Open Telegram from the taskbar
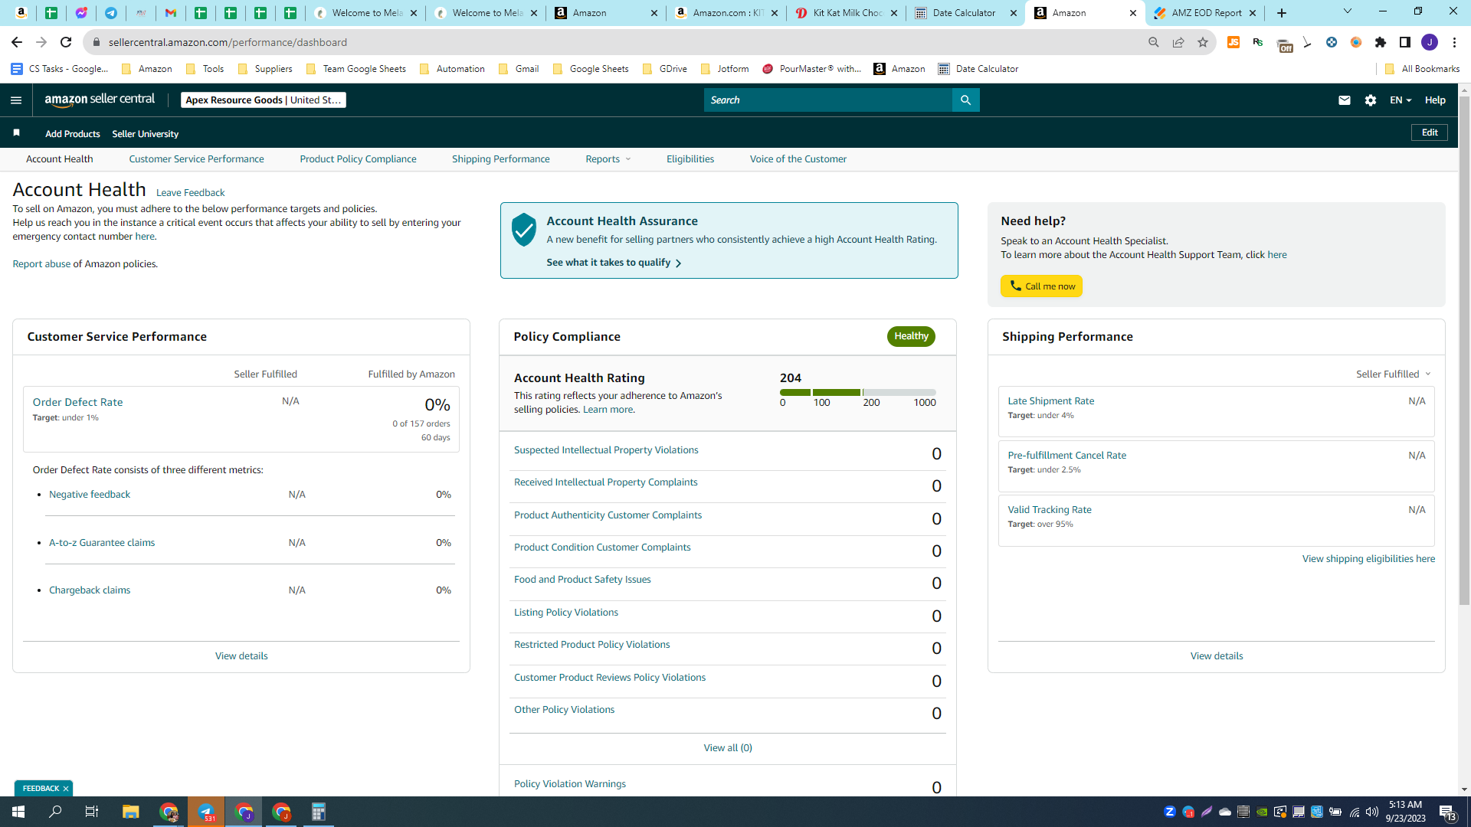Viewport: 1471px width, 827px height. click(x=206, y=812)
